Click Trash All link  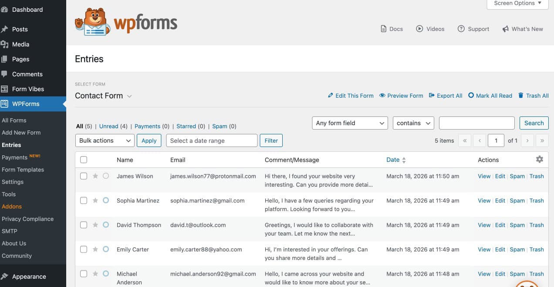[534, 96]
